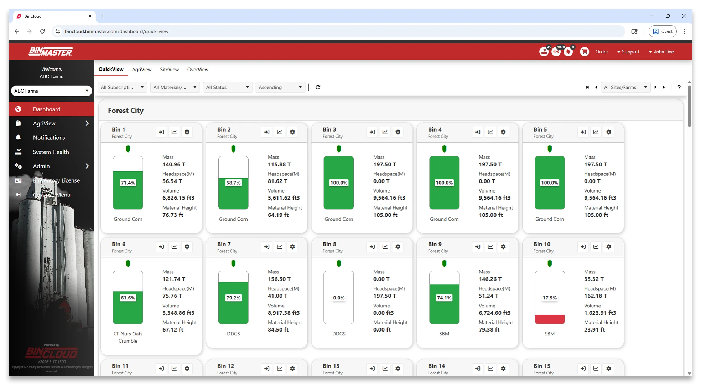Click the page vertical scrollbar
This screenshot has width=701, height=385.
[x=689, y=106]
